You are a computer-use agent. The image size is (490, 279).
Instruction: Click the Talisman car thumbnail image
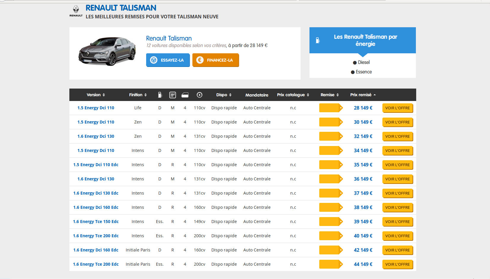coord(107,51)
